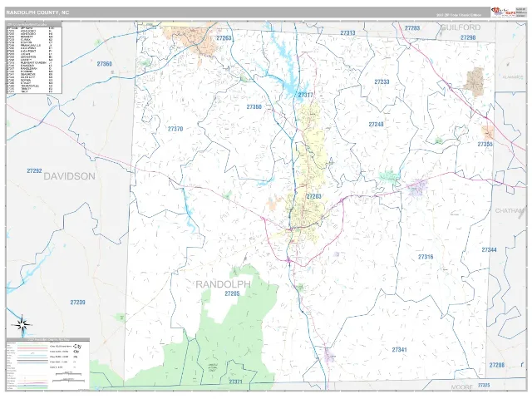
Task: Select ZIP code label 27205
Action: tap(232, 293)
